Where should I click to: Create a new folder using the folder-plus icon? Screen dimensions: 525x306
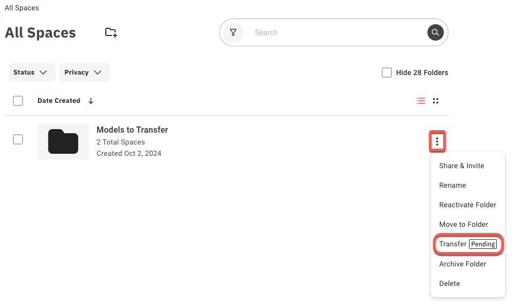tap(111, 32)
